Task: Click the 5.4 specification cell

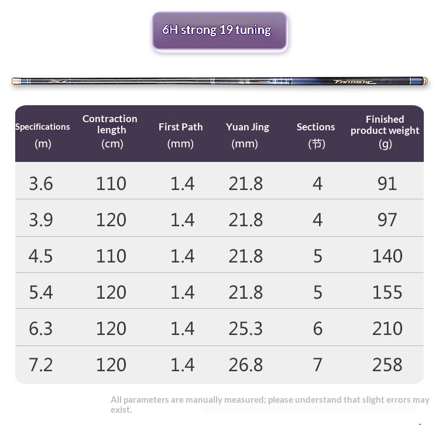Action: click(x=41, y=292)
